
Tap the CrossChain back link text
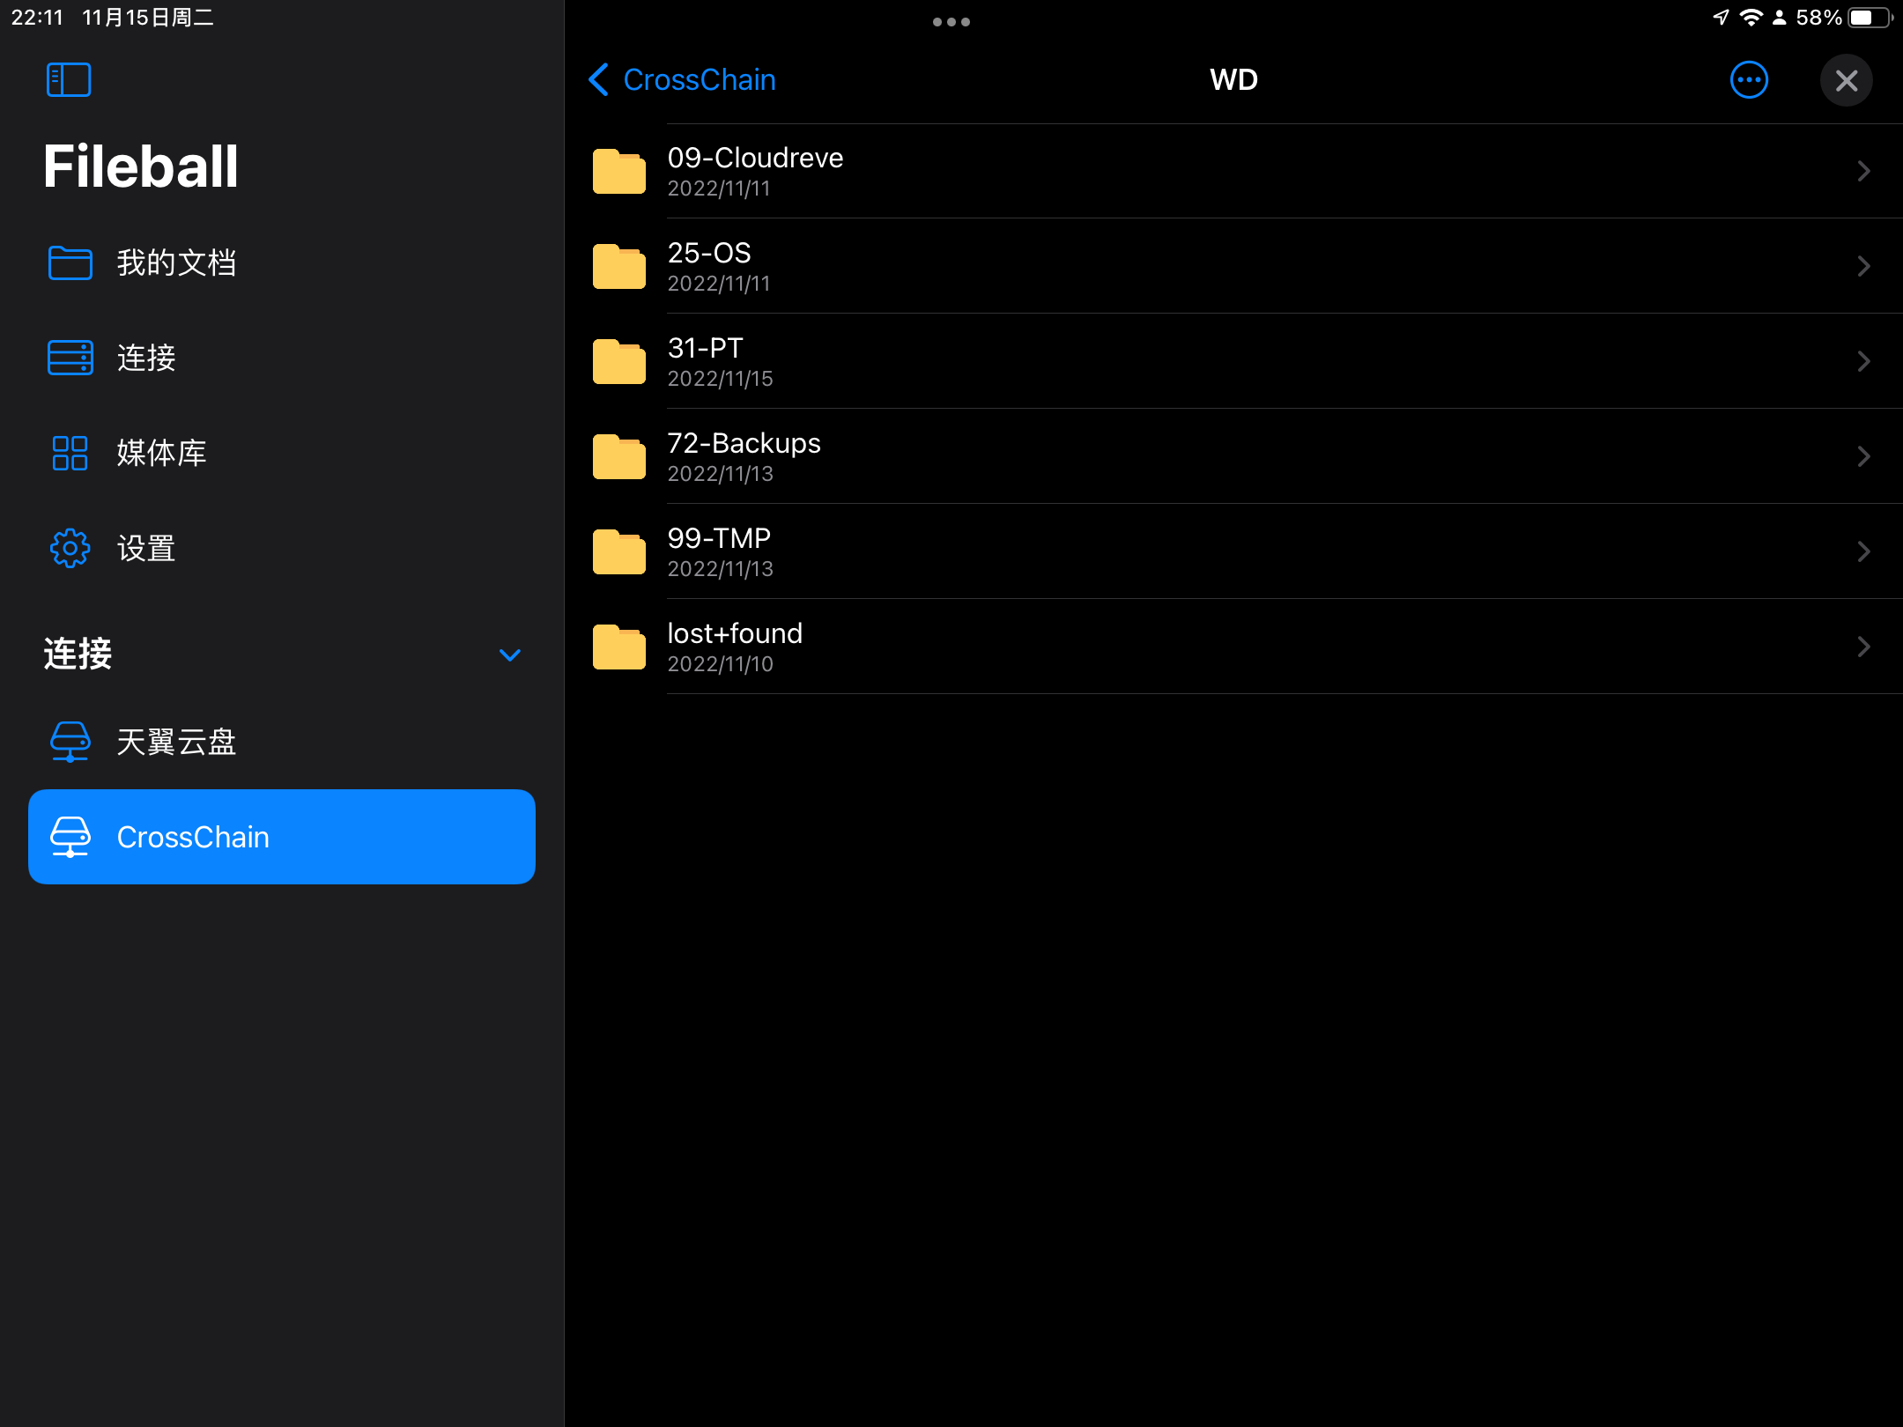(700, 80)
